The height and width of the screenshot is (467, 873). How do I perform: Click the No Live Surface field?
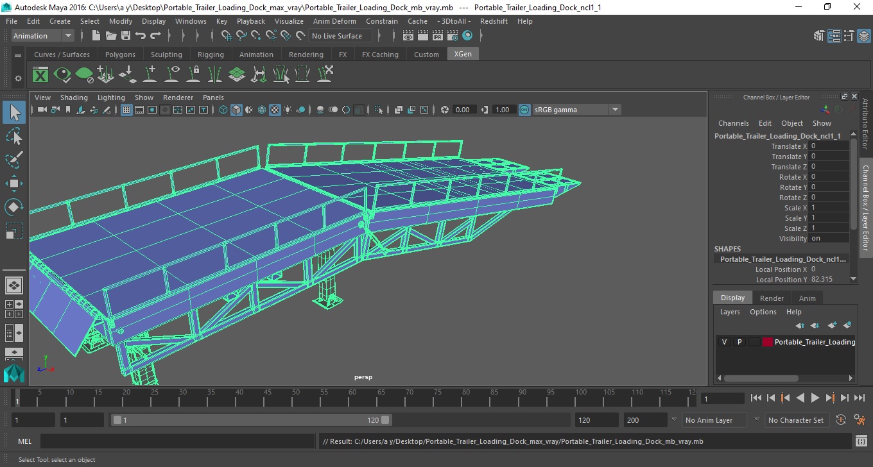point(339,36)
